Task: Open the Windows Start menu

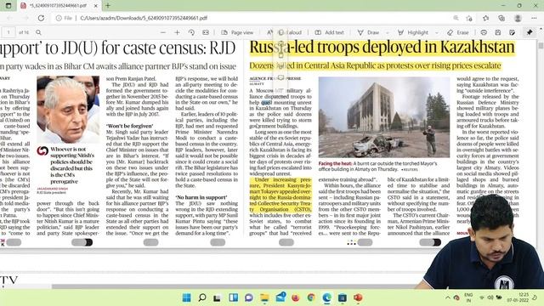Action: point(187,297)
